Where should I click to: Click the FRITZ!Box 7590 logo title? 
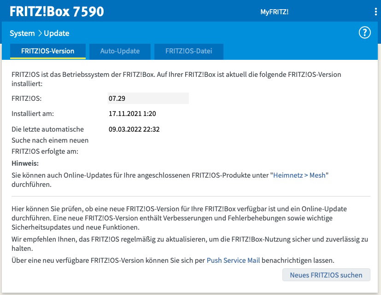coord(57,11)
